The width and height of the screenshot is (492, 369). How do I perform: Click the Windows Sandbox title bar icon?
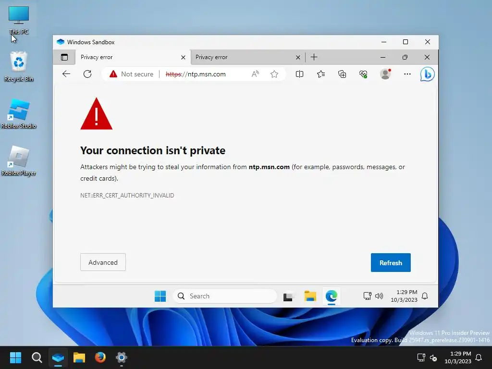pyautogui.click(x=61, y=42)
